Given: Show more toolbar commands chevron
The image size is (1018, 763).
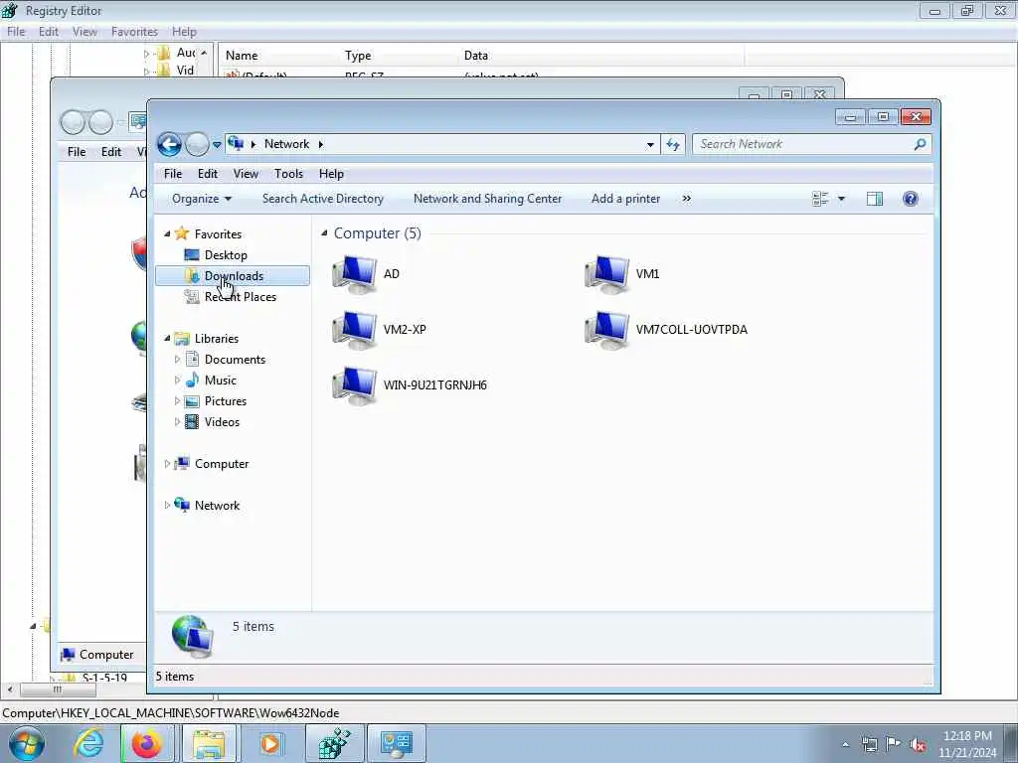Looking at the screenshot, I should point(686,199).
